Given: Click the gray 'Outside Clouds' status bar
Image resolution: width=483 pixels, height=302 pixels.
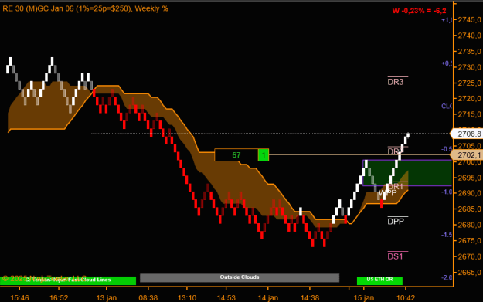Looking at the screenshot, I should [240, 278].
